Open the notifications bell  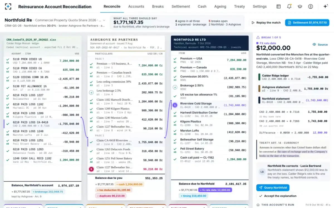click(x=289, y=6)
